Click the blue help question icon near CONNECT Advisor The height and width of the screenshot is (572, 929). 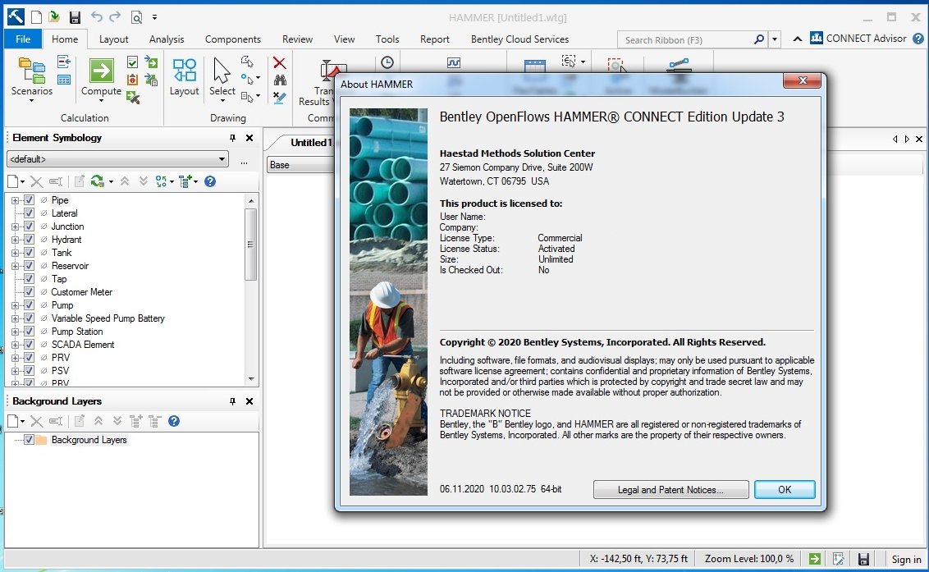coord(918,39)
